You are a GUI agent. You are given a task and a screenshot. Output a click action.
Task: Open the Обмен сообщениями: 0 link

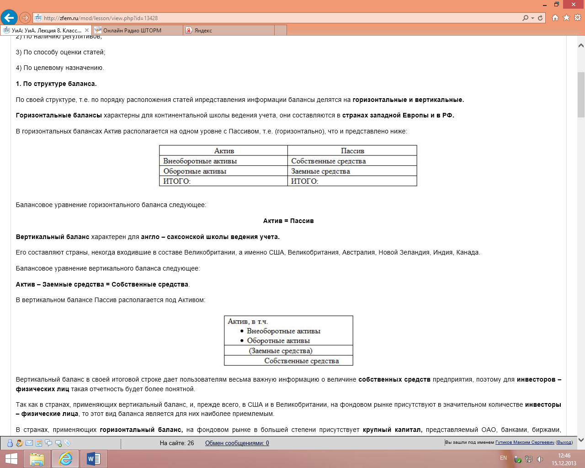pyautogui.click(x=237, y=443)
